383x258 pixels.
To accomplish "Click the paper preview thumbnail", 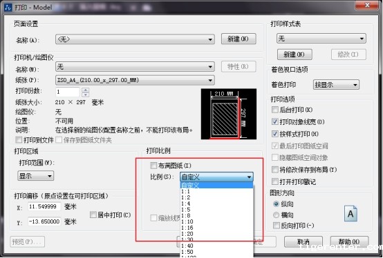I will pos(229,114).
